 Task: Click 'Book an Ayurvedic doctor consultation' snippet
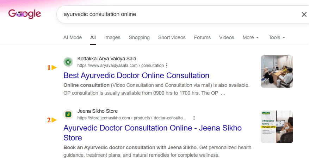click(x=130, y=147)
